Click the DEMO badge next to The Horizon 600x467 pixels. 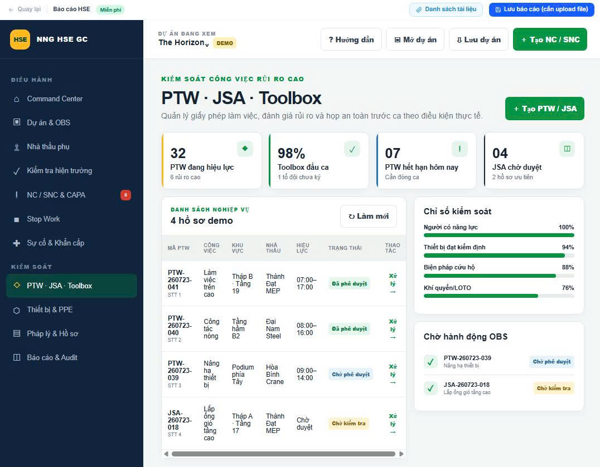(x=225, y=43)
